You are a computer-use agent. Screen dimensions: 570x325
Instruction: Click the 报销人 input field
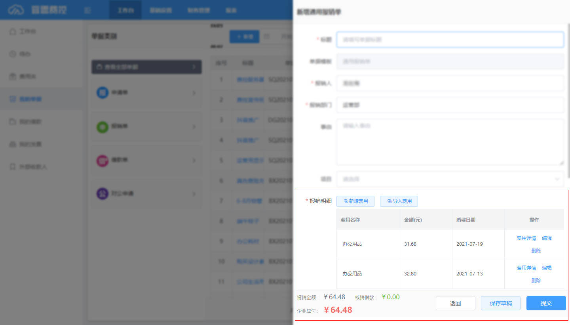[x=450, y=83]
